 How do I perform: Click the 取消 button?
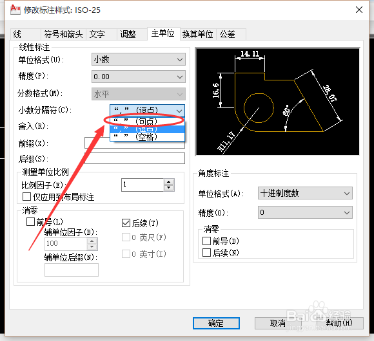pos(278,323)
